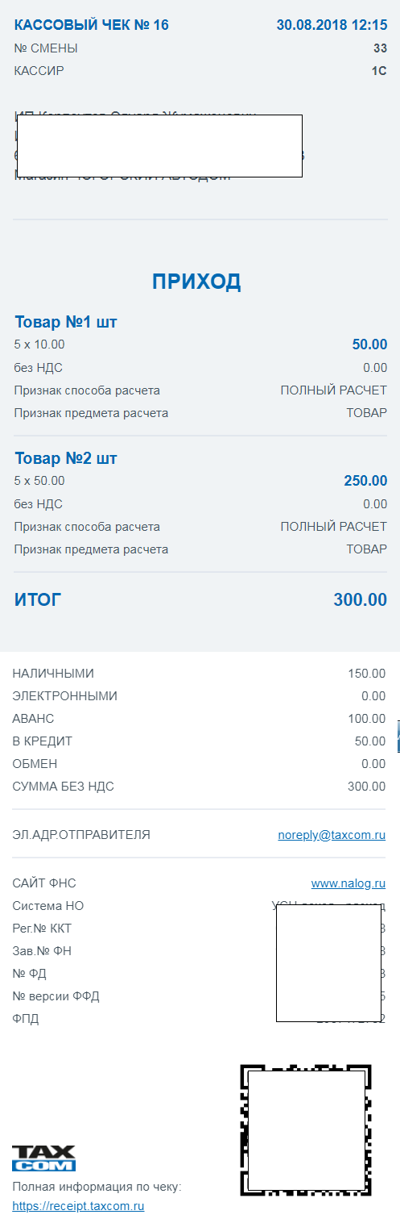The width and height of the screenshot is (400, 1223).
Task: Click the ПОЛНЫЙ РАСЧЕТ value under Товар №1
Action: click(334, 390)
